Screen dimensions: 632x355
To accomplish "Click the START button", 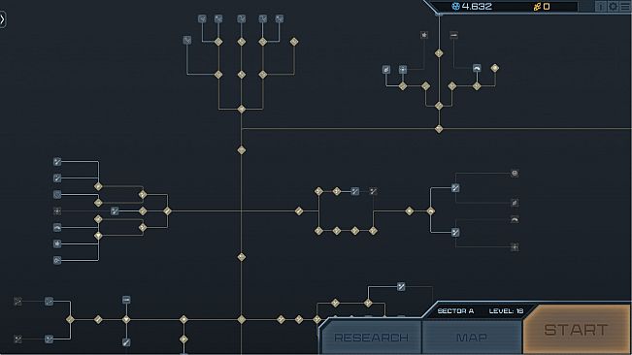I will coord(577,329).
